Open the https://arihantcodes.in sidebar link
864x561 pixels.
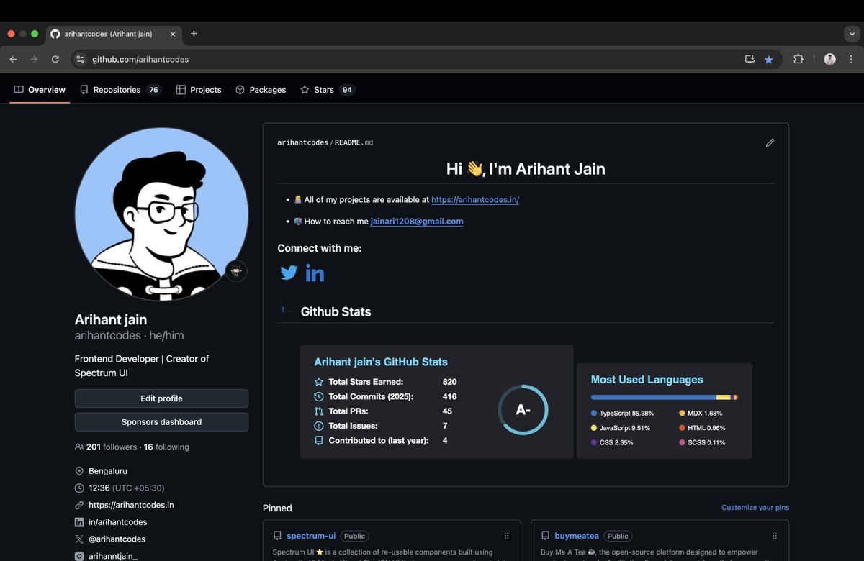[131, 506]
